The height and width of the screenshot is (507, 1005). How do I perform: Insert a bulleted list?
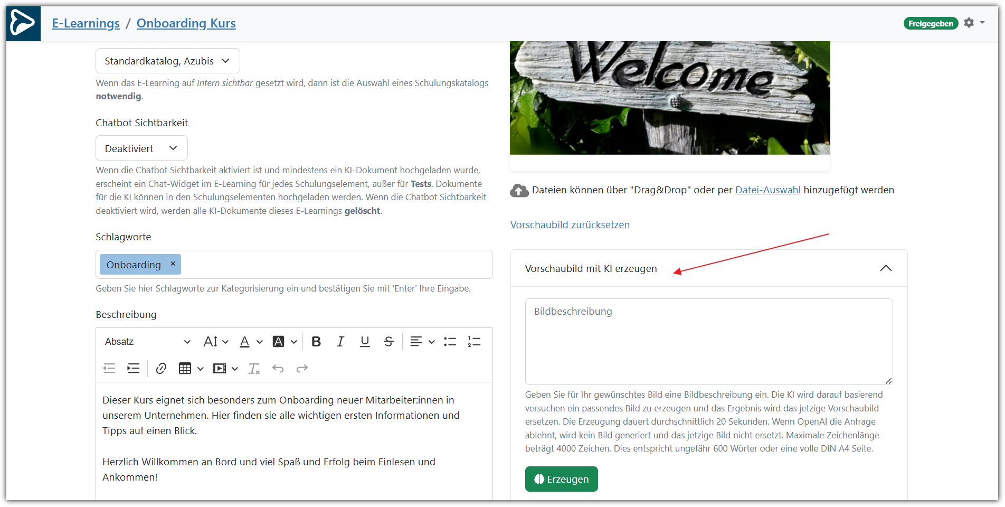tap(450, 342)
